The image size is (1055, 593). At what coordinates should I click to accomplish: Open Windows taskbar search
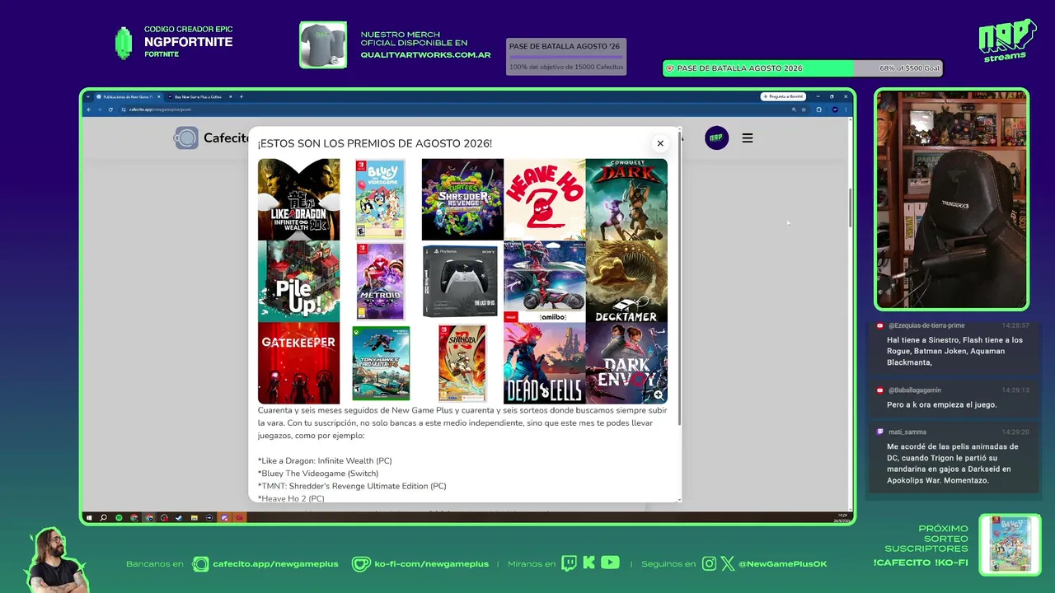click(x=104, y=518)
